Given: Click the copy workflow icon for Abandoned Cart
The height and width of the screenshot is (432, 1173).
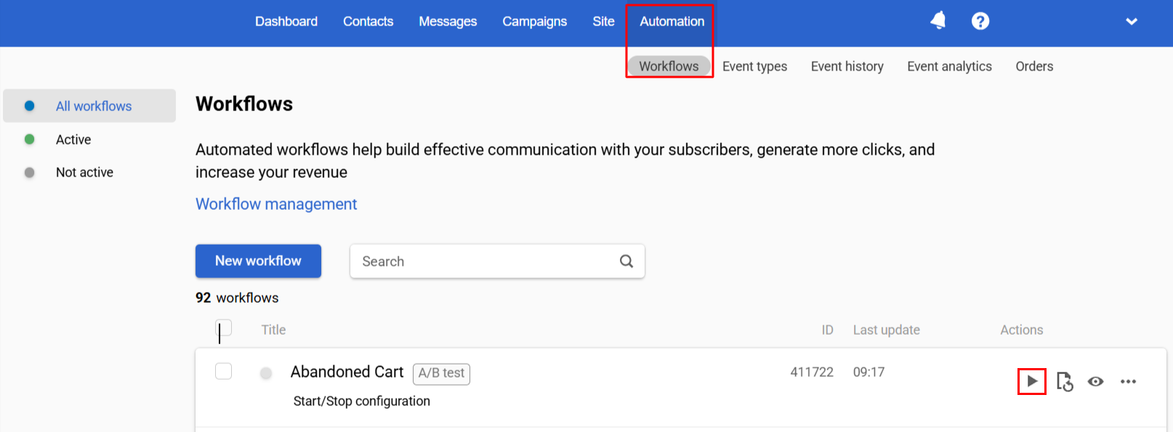Looking at the screenshot, I should [1065, 381].
